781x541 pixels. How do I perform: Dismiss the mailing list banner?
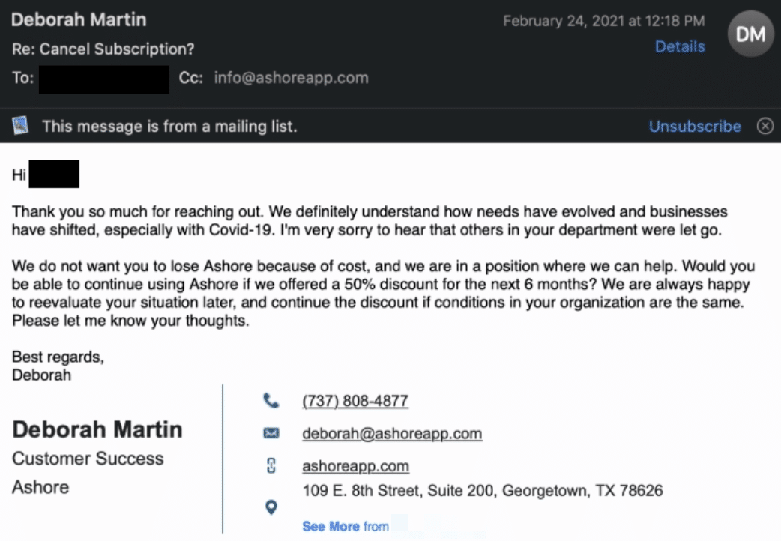(765, 126)
